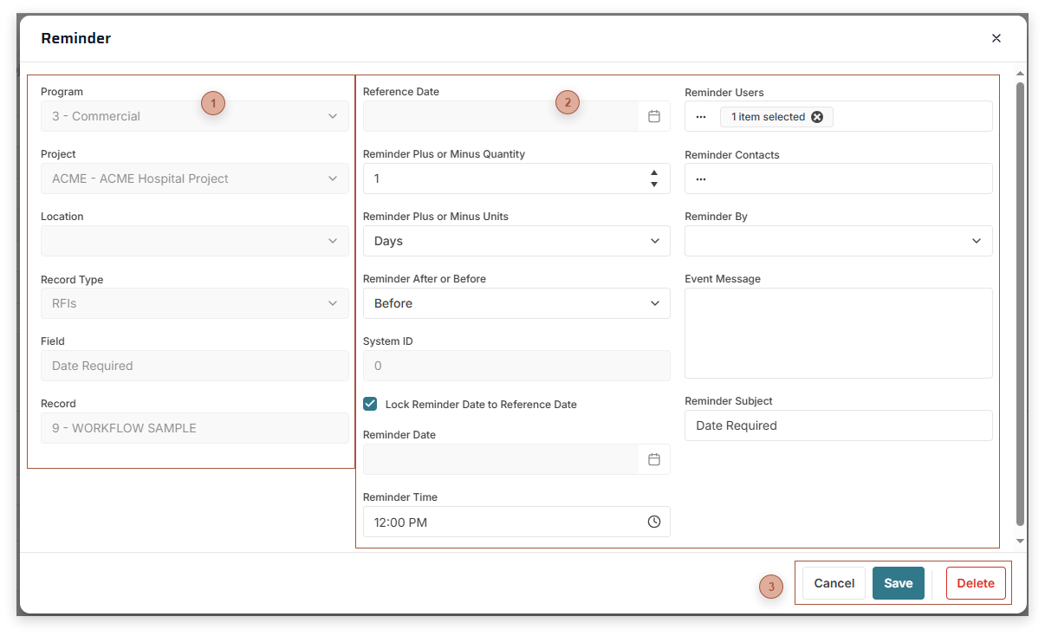Decrease the Reminder Plus or Minus Quantity
The width and height of the screenshot is (1045, 636).
coord(654,185)
